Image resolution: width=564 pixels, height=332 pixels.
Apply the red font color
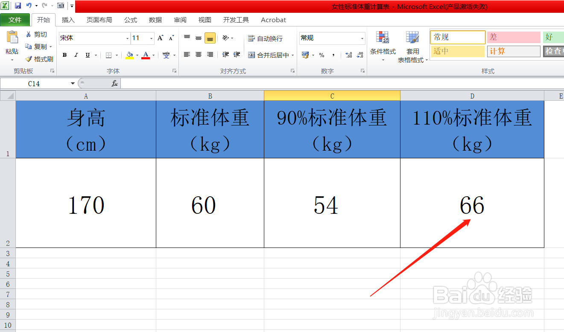[146, 55]
